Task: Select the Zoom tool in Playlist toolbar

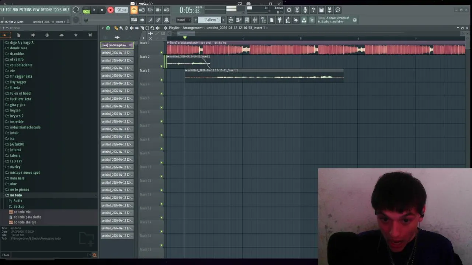Action: (x=152, y=28)
